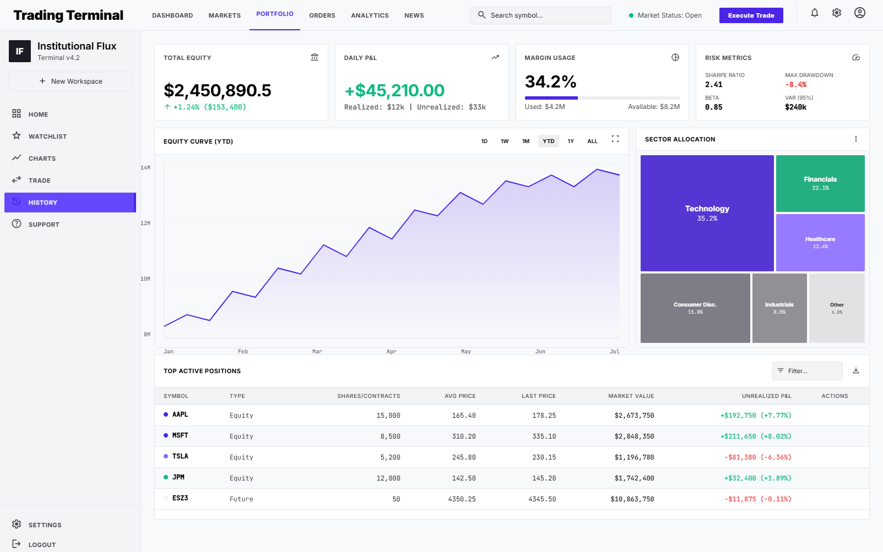Open the Analytics tab
Image resolution: width=883 pixels, height=552 pixels.
point(370,15)
